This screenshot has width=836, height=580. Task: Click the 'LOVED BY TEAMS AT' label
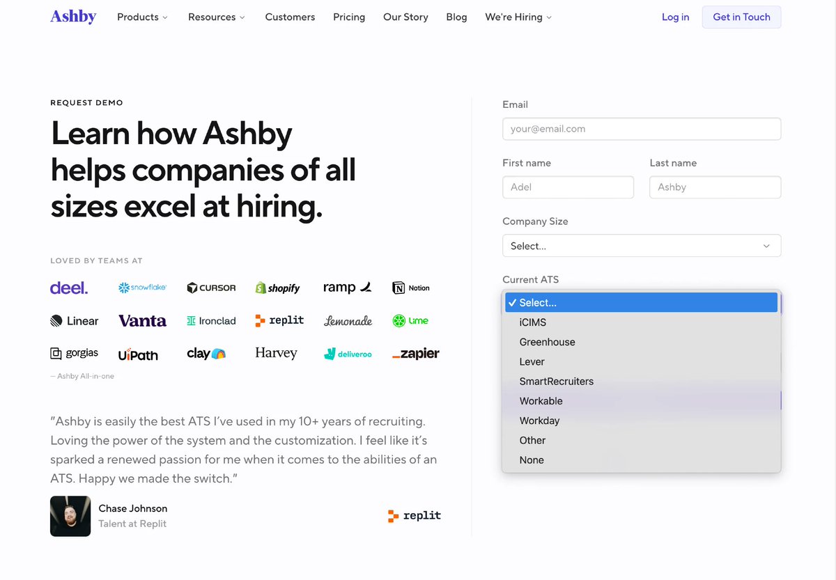[96, 260]
